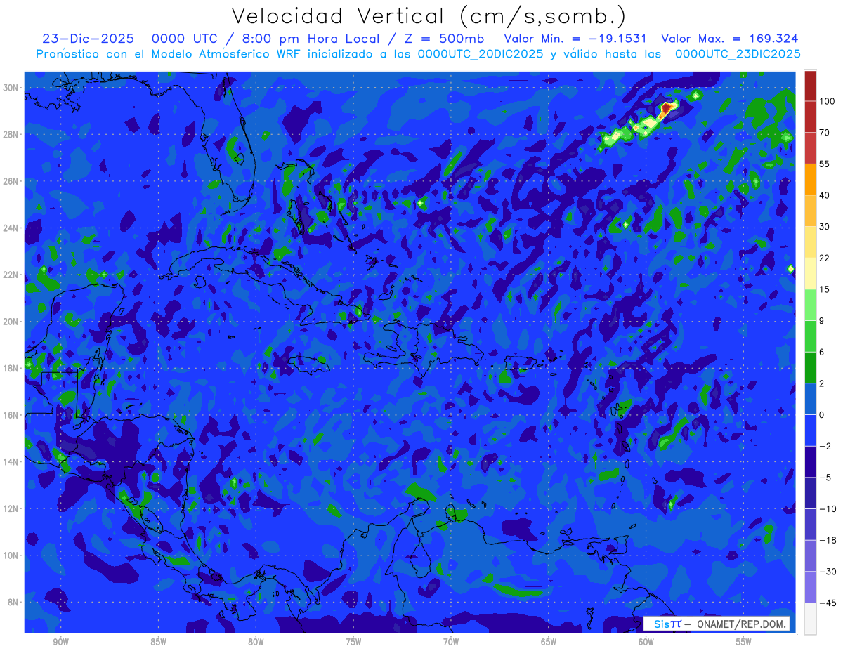
Task: Click the 30N latitude label
Action: 12,87
